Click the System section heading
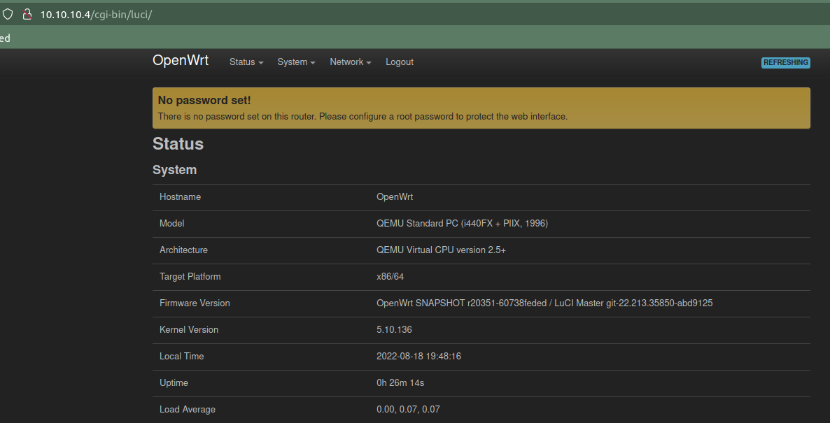This screenshot has width=830, height=423. pyautogui.click(x=174, y=170)
